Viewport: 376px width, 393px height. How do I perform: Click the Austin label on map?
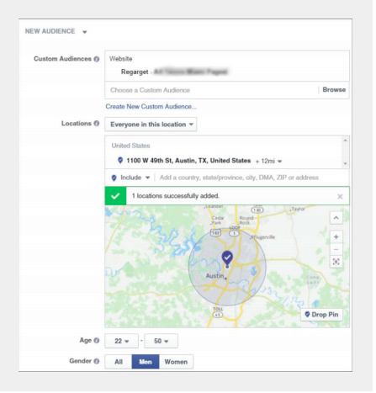coord(214,276)
